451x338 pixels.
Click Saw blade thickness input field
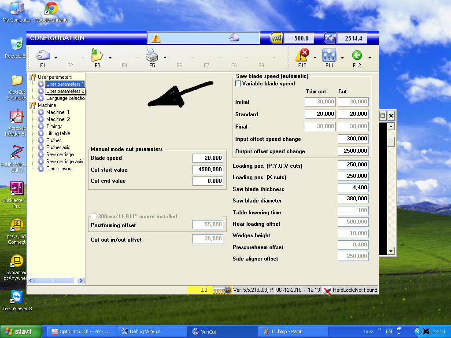click(x=353, y=187)
